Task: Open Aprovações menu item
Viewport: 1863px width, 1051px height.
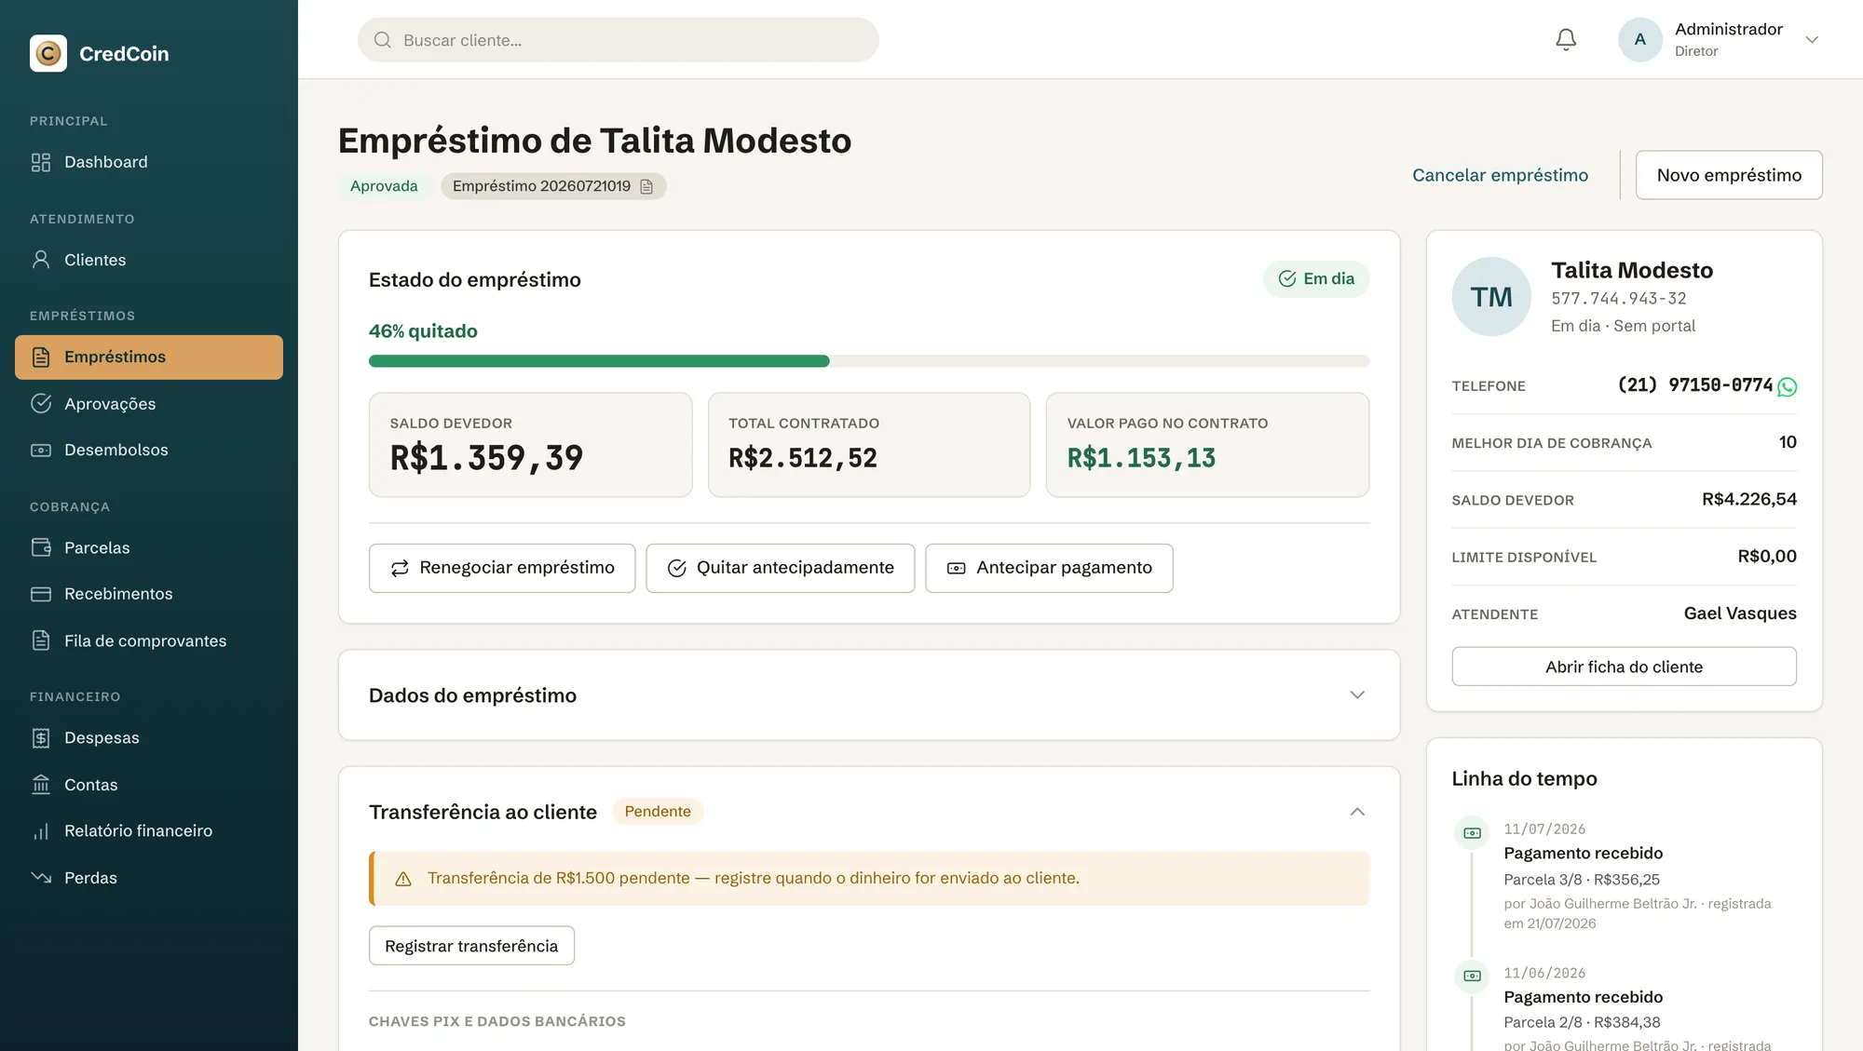Action: [149, 404]
